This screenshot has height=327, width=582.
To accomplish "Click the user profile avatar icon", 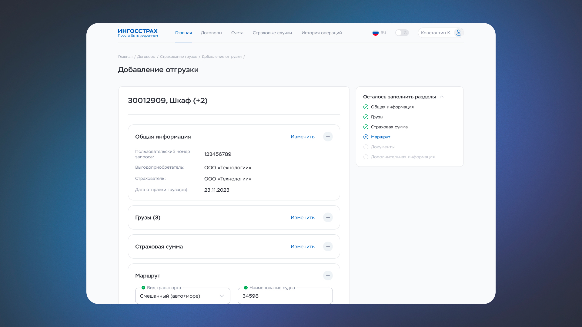I will (458, 33).
